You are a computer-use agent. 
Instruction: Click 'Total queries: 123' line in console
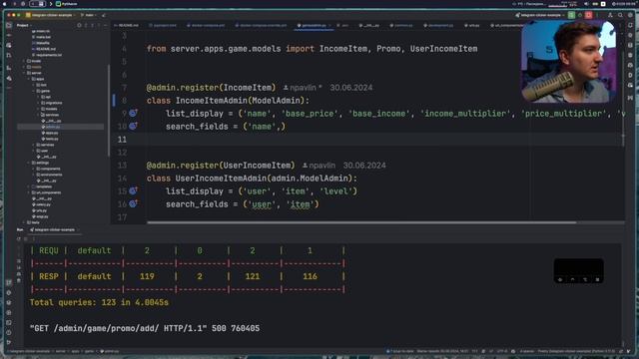coord(99,302)
